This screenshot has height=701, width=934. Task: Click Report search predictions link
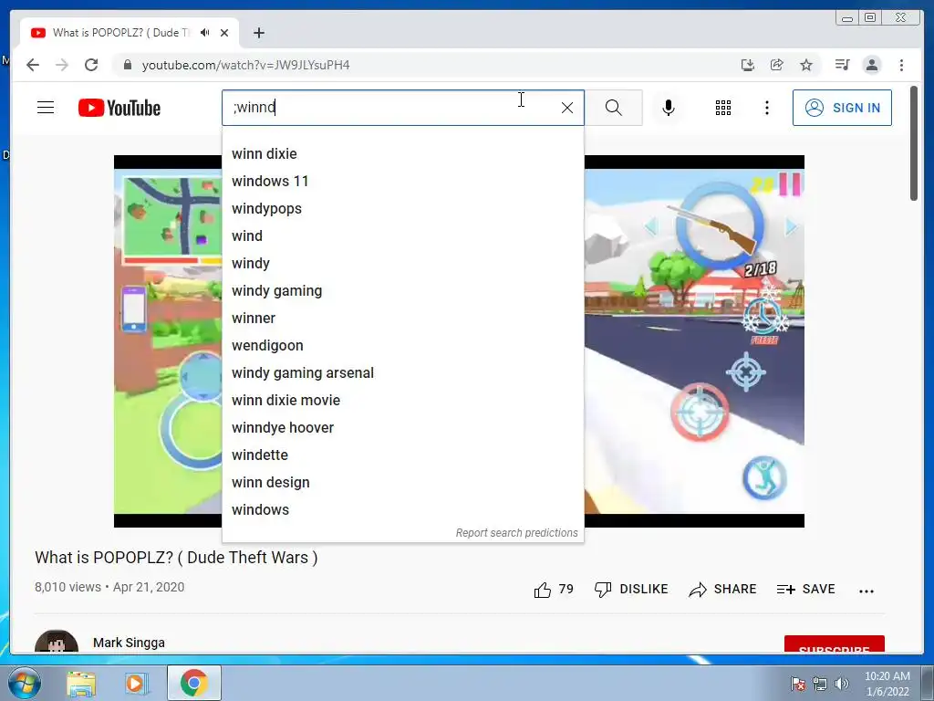point(516,533)
